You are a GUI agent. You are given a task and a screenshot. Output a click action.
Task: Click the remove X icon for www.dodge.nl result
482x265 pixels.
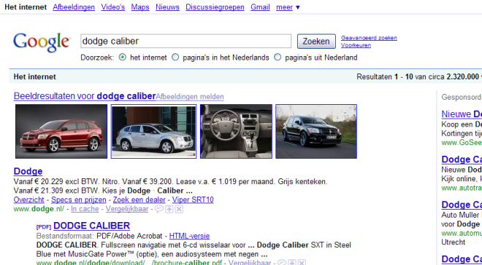[x=179, y=209]
